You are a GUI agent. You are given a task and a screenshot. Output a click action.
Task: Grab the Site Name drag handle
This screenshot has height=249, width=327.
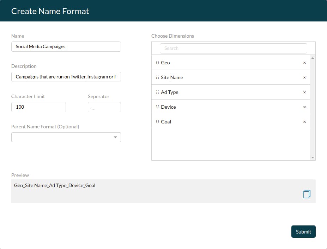tap(157, 77)
